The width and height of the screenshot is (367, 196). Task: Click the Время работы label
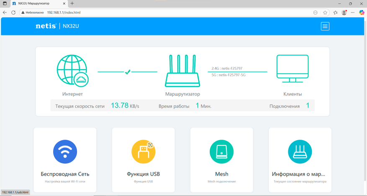point(174,106)
